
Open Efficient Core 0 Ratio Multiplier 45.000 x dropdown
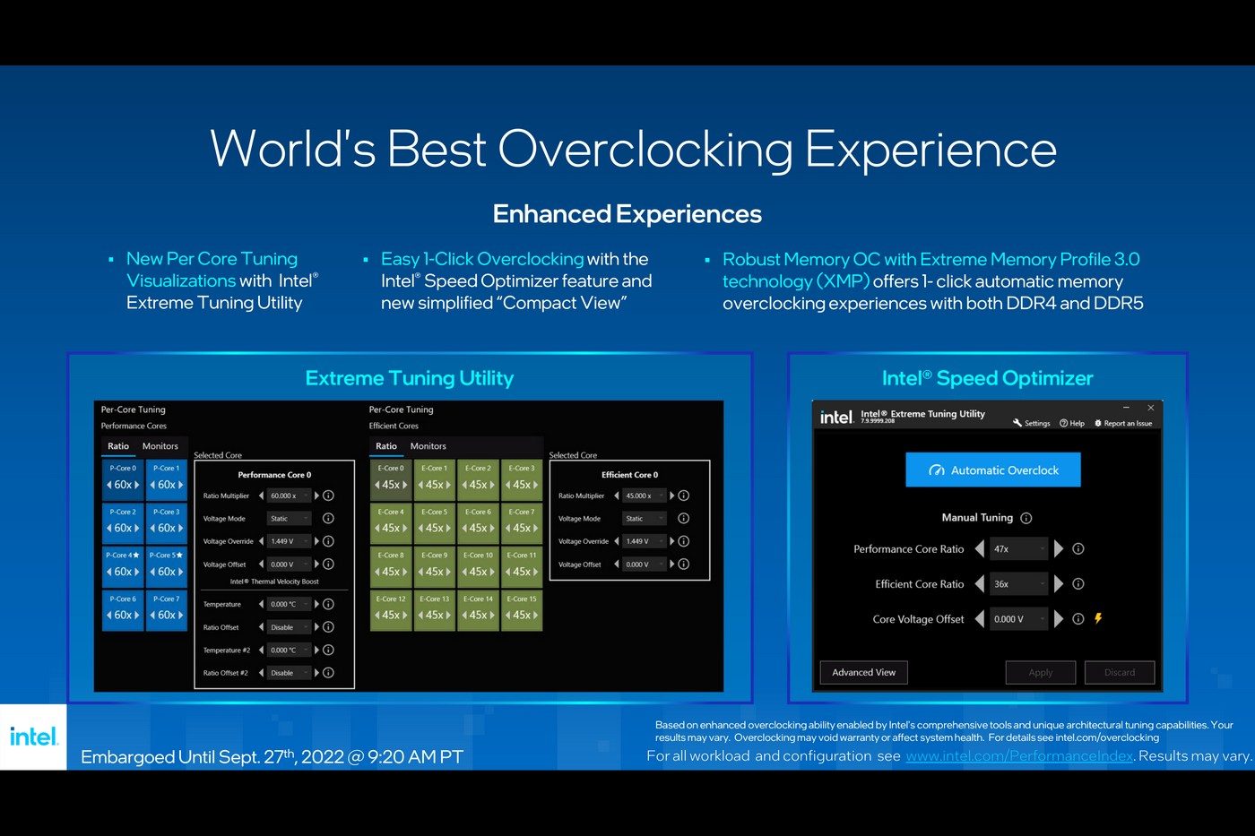[x=645, y=496]
